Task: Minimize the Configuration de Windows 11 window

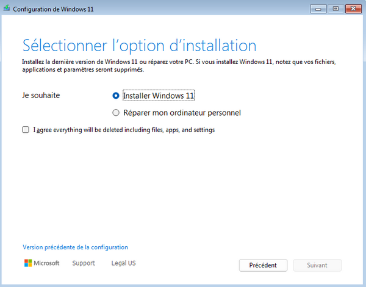Action: (319, 9)
